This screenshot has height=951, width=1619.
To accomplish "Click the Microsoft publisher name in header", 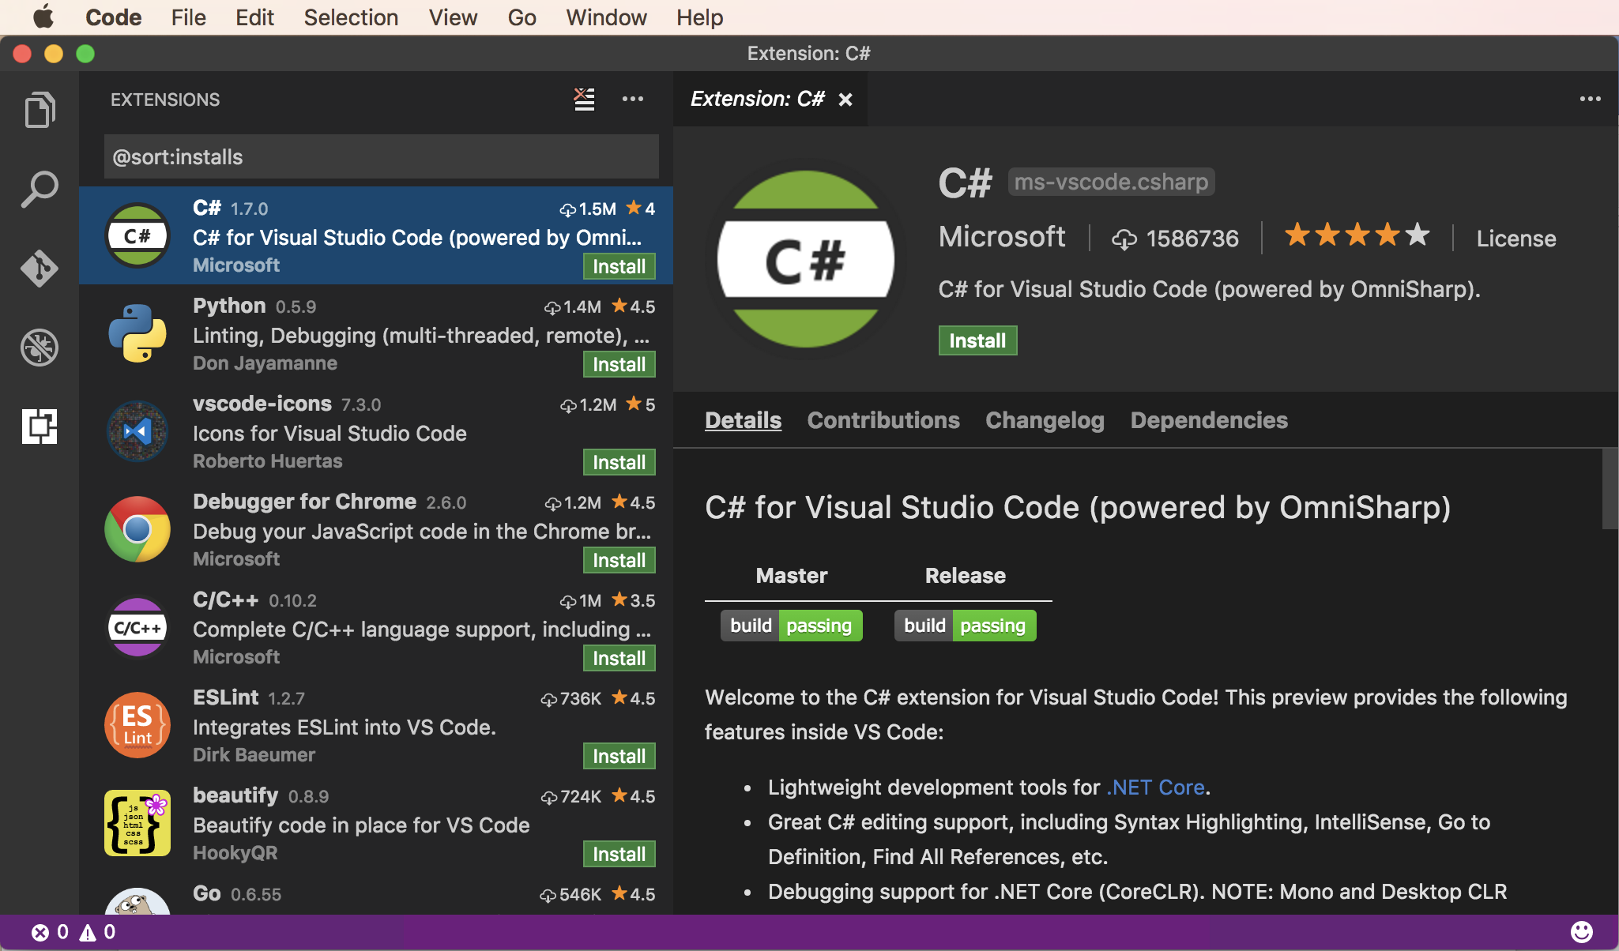I will [1002, 237].
